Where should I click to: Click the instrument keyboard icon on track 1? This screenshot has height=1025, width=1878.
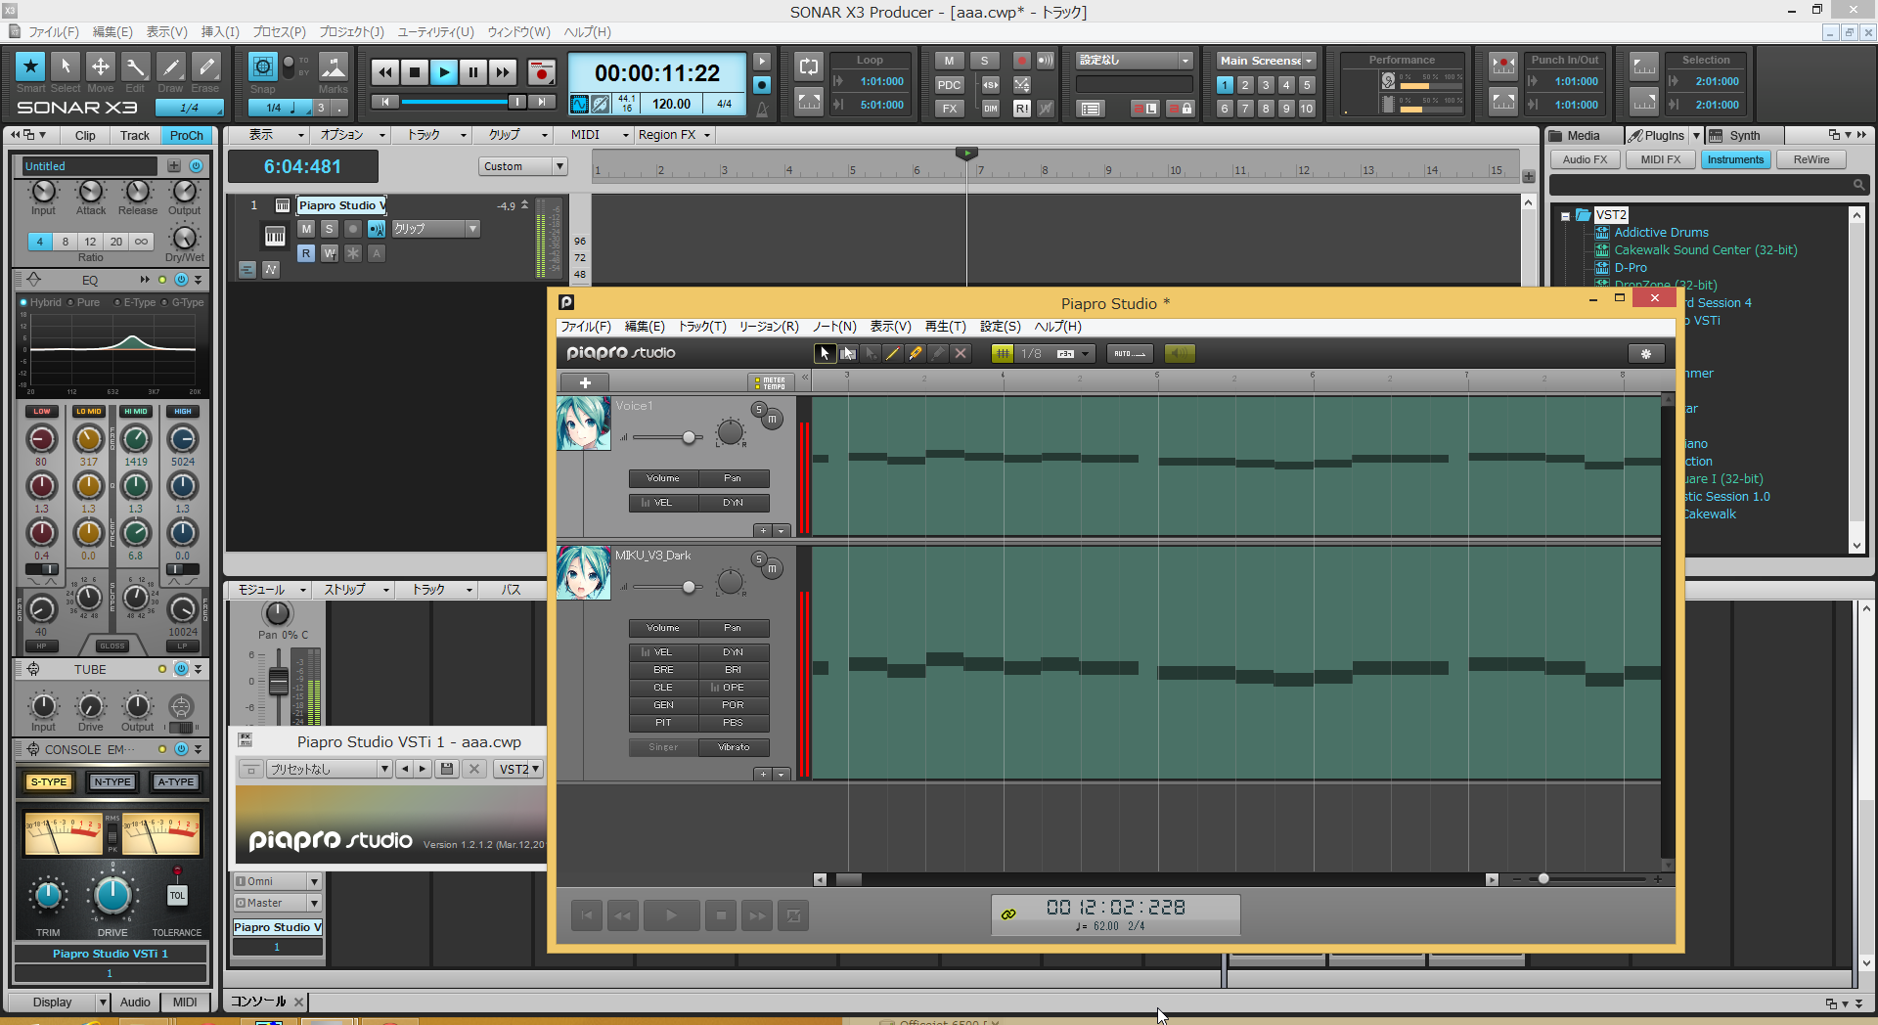pyautogui.click(x=275, y=236)
